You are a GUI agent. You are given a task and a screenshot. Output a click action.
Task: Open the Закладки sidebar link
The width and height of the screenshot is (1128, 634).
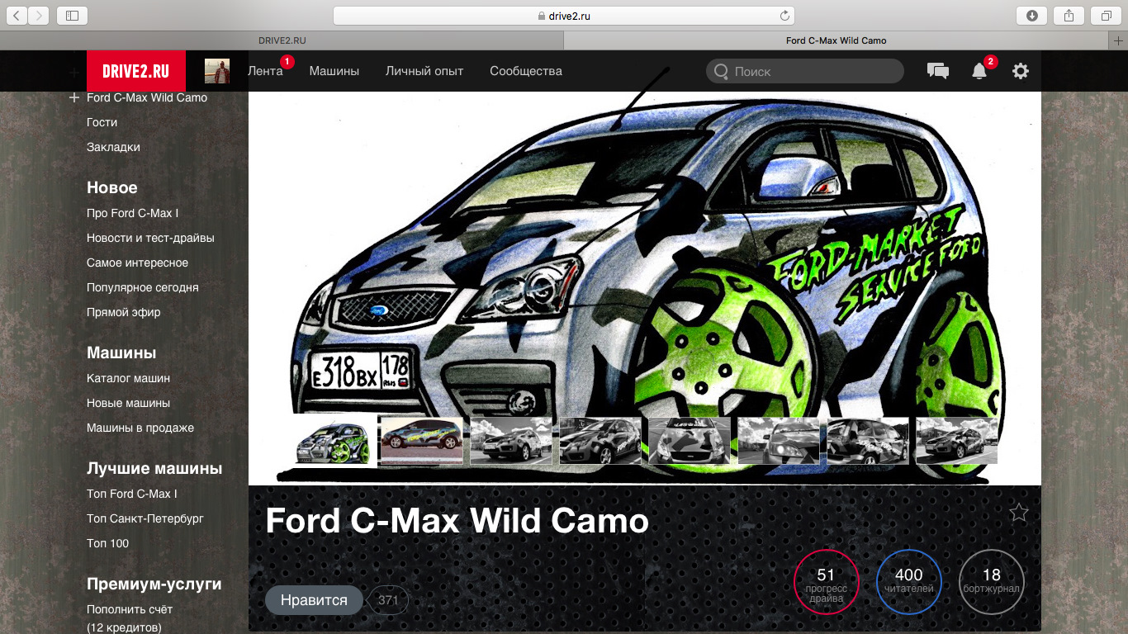[113, 147]
